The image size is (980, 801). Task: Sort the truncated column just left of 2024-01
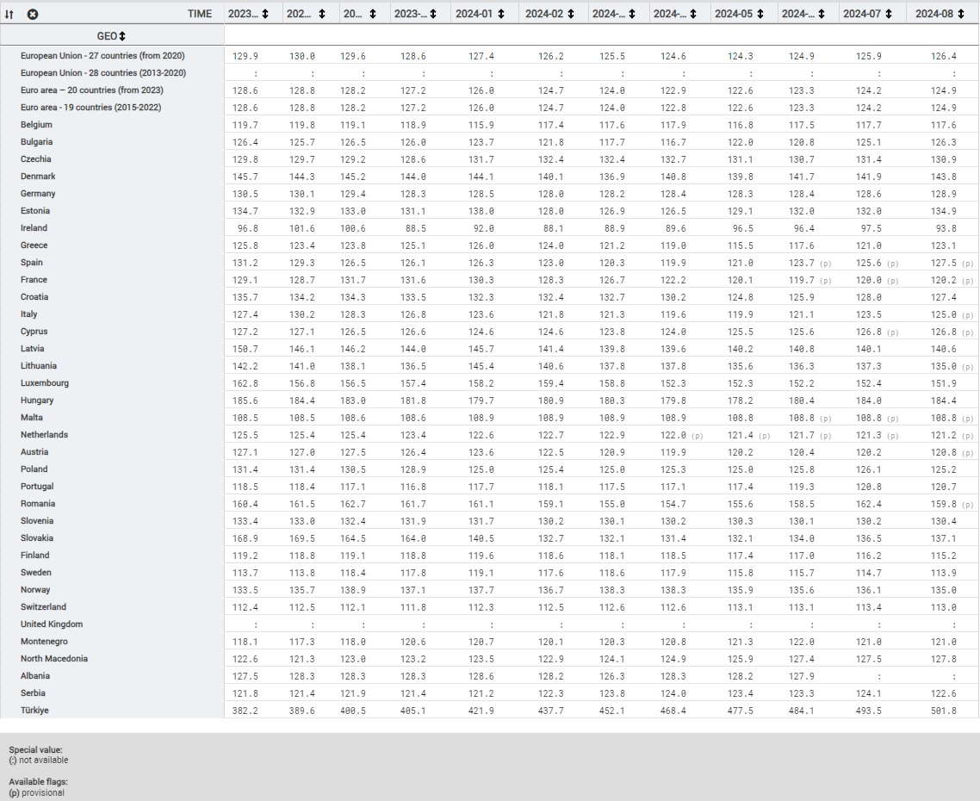coord(431,14)
